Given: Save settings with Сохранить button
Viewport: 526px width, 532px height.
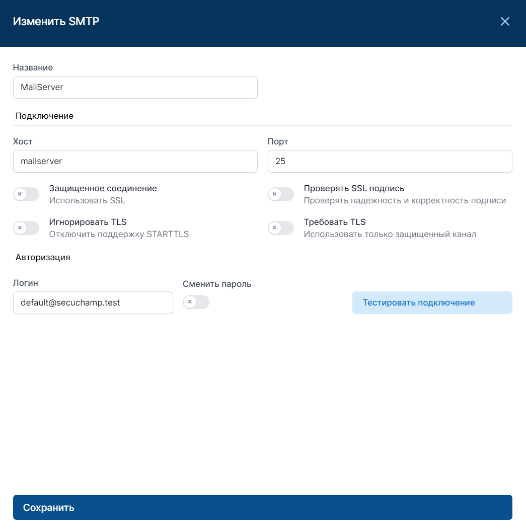Looking at the screenshot, I should tap(262, 507).
